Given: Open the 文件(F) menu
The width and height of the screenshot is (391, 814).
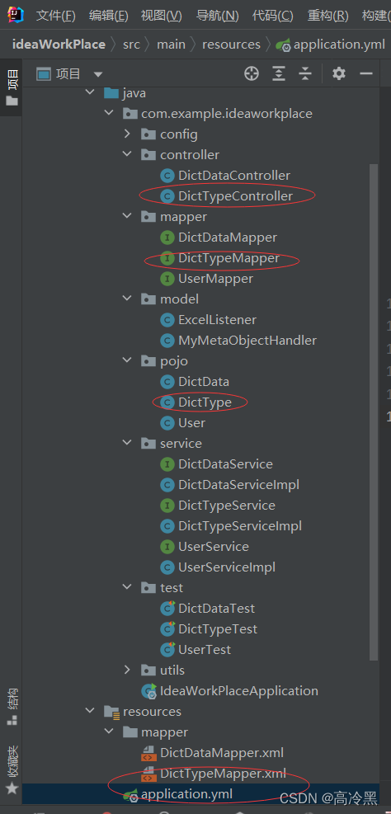Looking at the screenshot, I should pos(56,15).
